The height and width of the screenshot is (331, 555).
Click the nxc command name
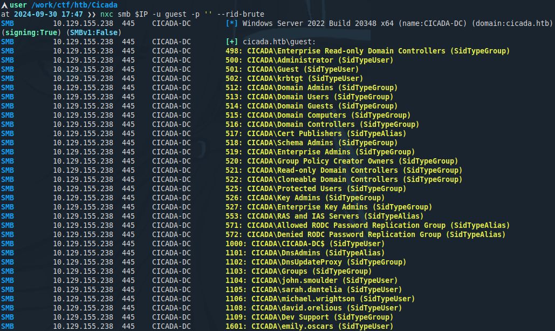107,15
